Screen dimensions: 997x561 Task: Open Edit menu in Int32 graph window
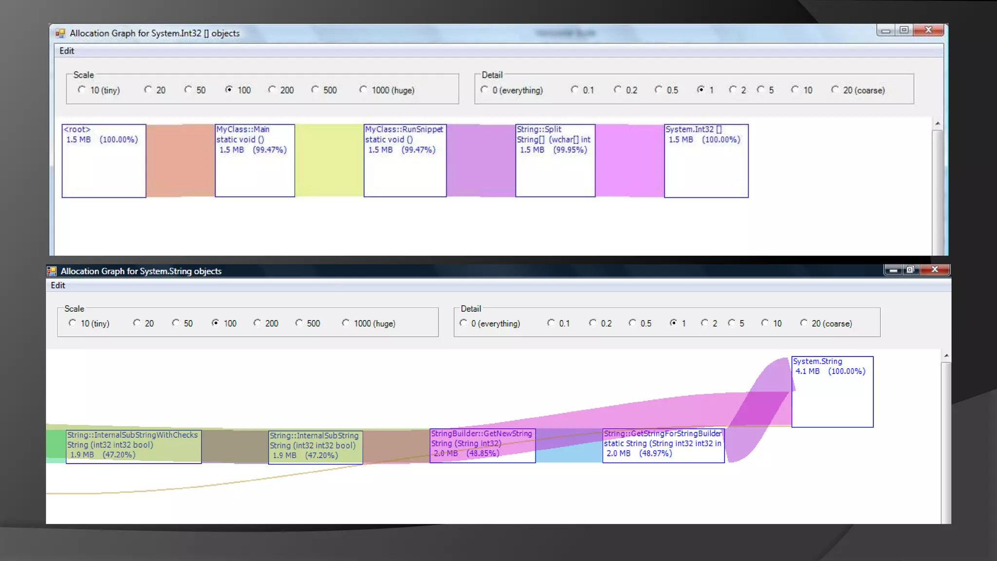(67, 51)
